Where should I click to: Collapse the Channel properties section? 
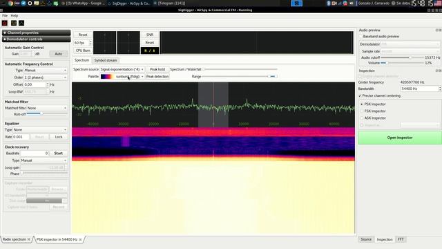pyautogui.click(x=37, y=33)
